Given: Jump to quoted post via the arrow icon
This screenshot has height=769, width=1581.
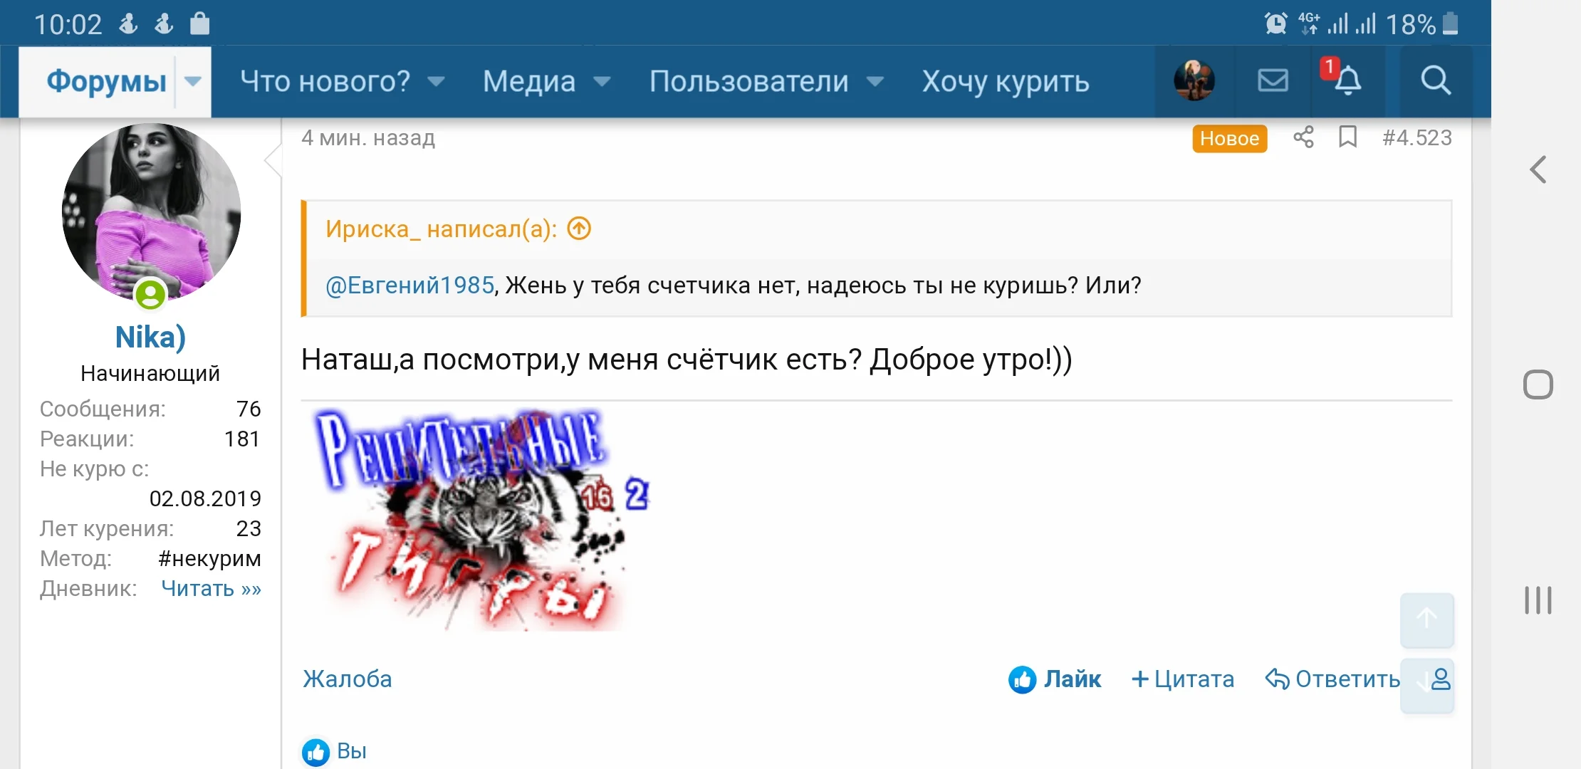Looking at the screenshot, I should tap(578, 229).
